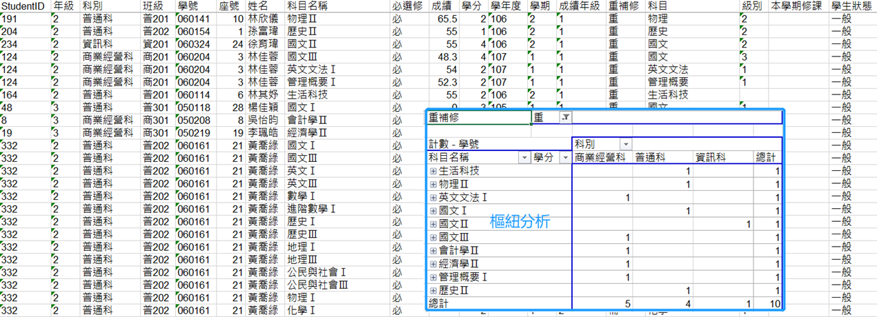
Task: Select the student number cell 060141
Action: 196,19
